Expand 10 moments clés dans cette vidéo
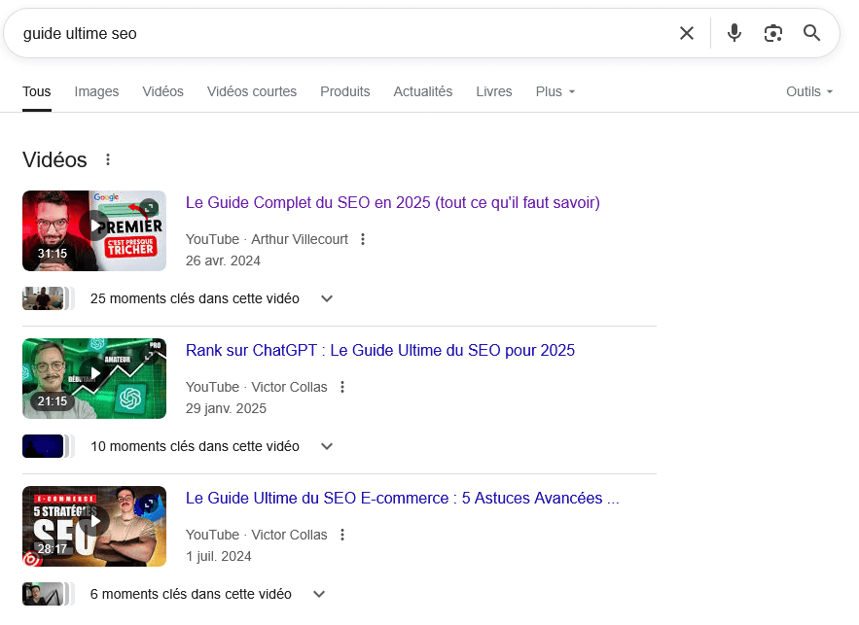 tap(211, 446)
